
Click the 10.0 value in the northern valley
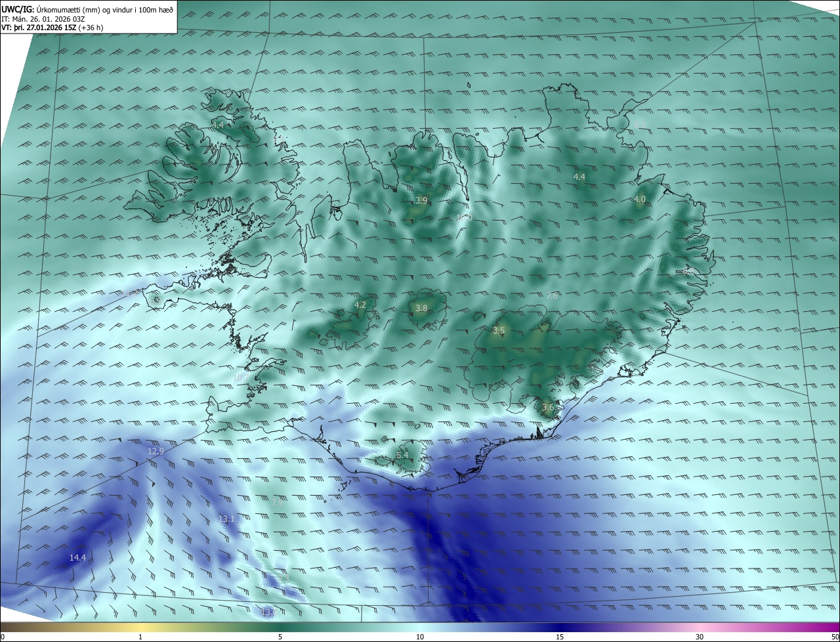point(465,217)
